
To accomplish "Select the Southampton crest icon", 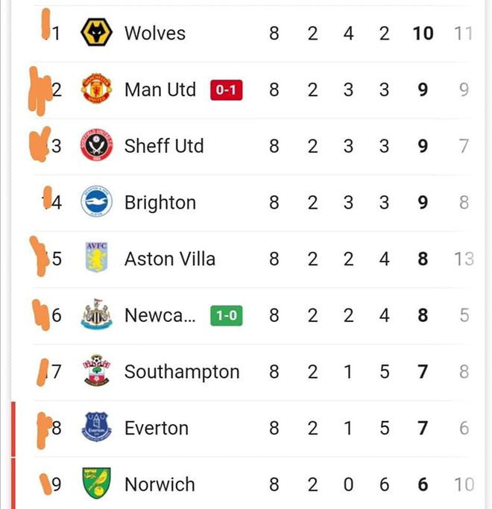I will click(96, 371).
